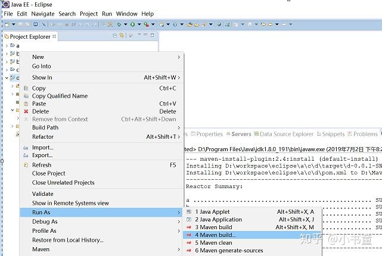Open the Build Path submenu
The image size is (382, 256).
102,127
